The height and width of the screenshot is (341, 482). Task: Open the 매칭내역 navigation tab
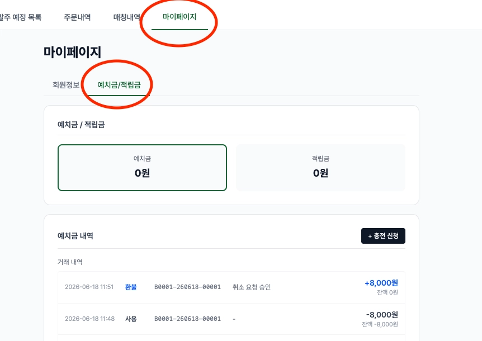[126, 17]
